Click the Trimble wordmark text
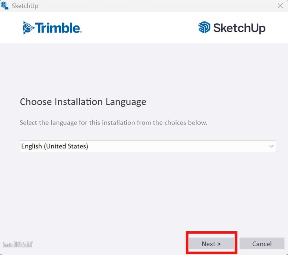Viewport: 288px width, 255px height. (58, 28)
